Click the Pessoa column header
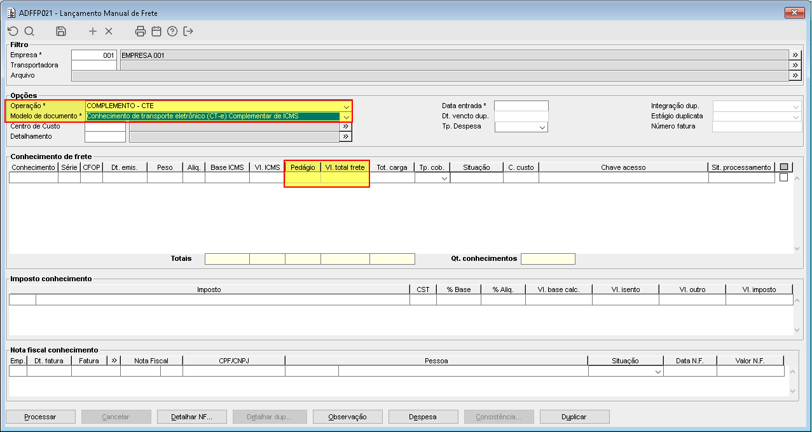The height and width of the screenshot is (432, 812). coord(436,361)
